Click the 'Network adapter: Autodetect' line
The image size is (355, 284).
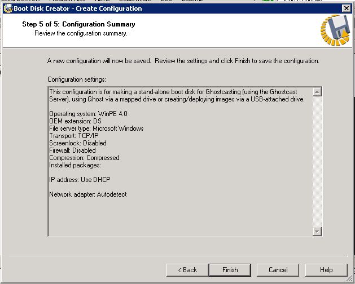[88, 194]
